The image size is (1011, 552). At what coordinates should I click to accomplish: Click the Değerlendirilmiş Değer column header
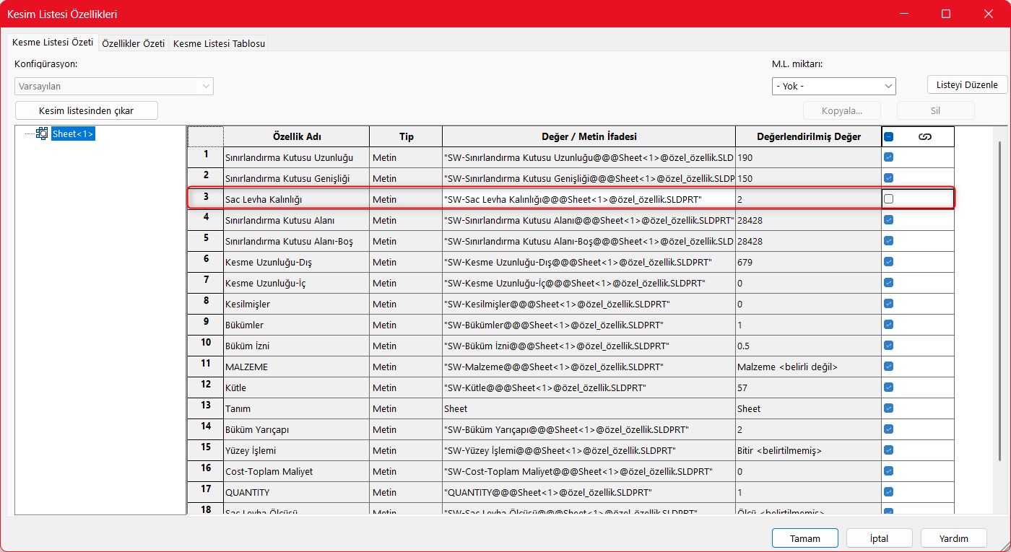coord(808,137)
